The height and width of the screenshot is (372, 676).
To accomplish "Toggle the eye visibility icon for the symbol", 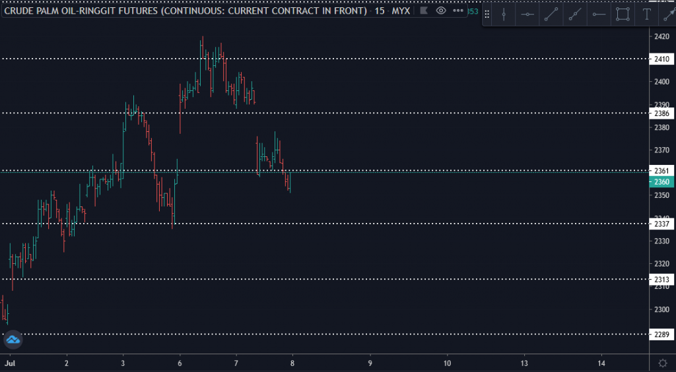I will coord(440,11).
